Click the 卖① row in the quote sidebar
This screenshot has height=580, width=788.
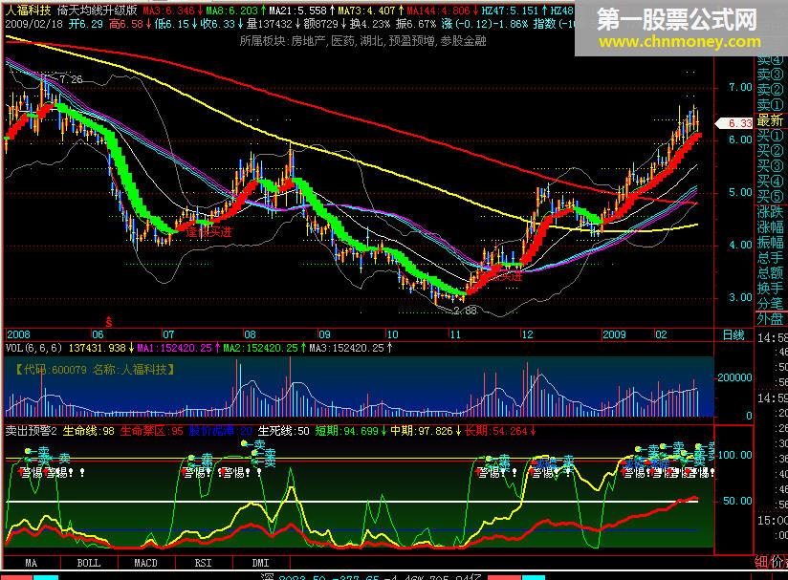[x=771, y=105]
